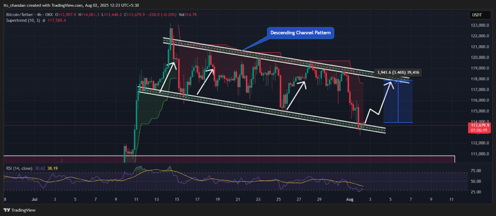Click the 111,000.0 price axis label
The width and height of the screenshot is (496, 216).
[480, 154]
